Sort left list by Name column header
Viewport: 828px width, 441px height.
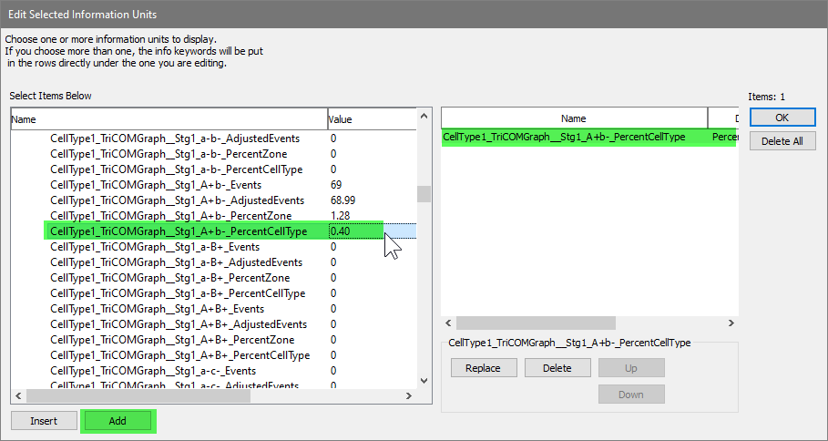pyautogui.click(x=169, y=119)
